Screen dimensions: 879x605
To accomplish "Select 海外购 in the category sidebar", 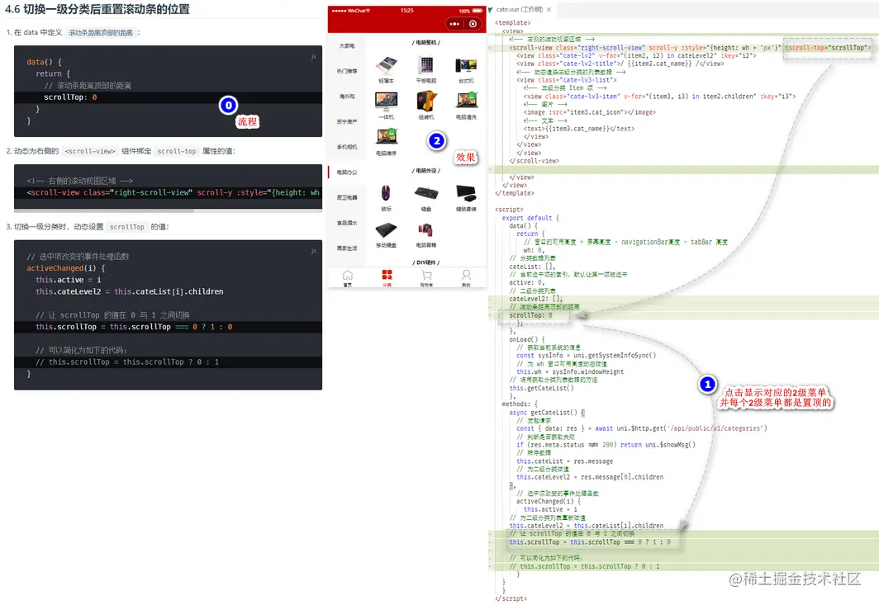I will pos(347,97).
